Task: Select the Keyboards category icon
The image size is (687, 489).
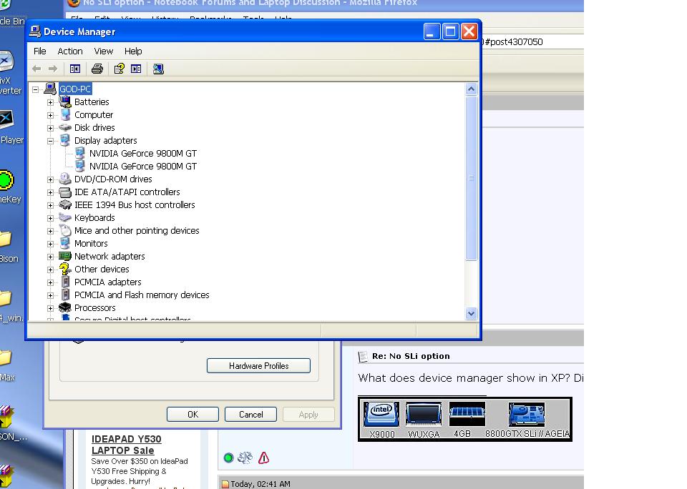Action: click(x=65, y=217)
